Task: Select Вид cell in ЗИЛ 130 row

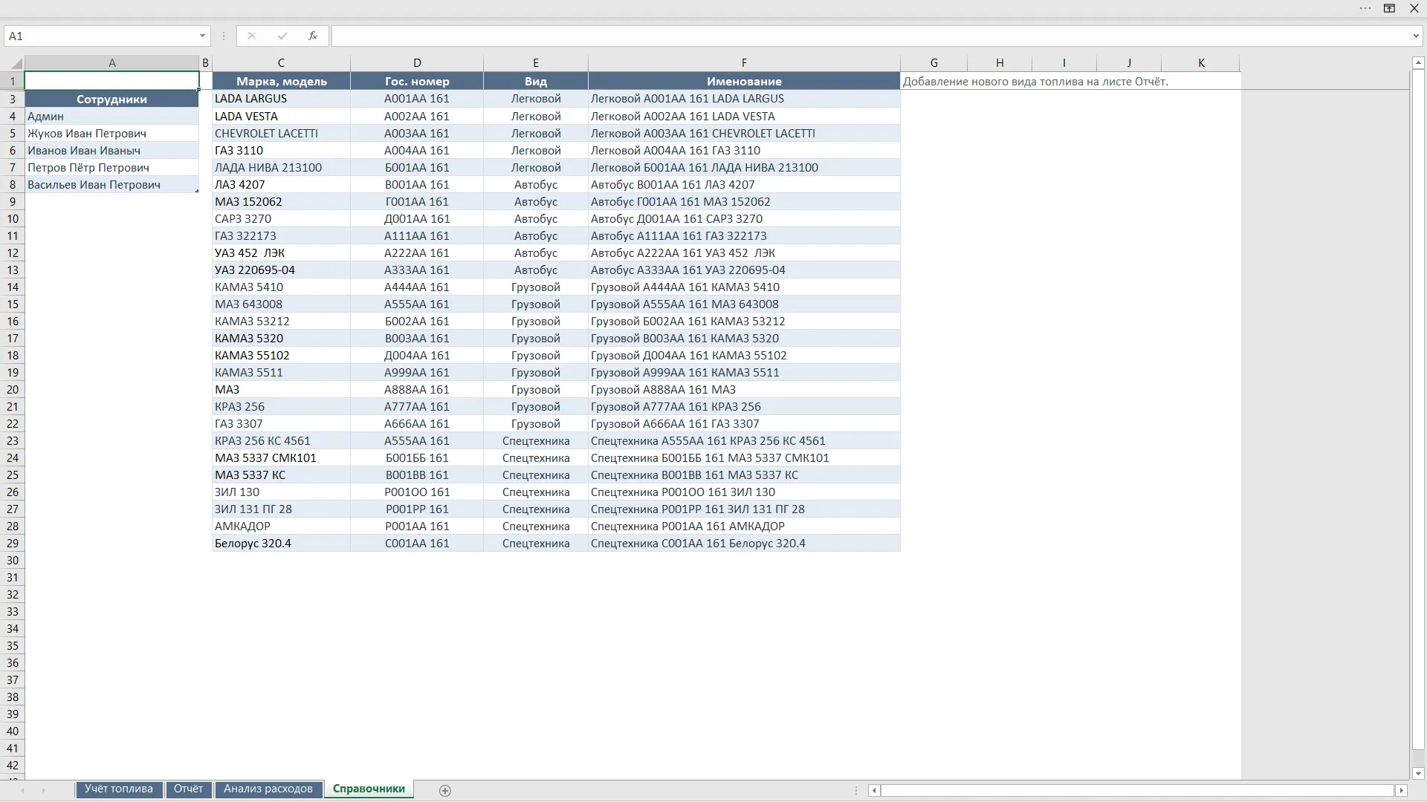Action: click(x=536, y=492)
